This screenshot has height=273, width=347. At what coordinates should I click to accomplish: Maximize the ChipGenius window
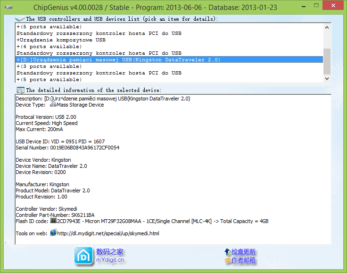[316, 6]
